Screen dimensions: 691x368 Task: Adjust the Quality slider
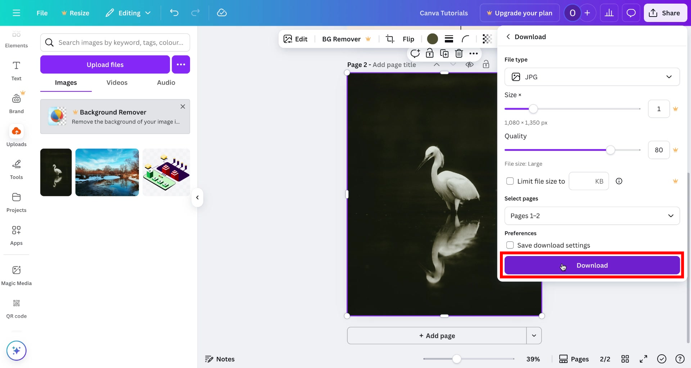(610, 150)
